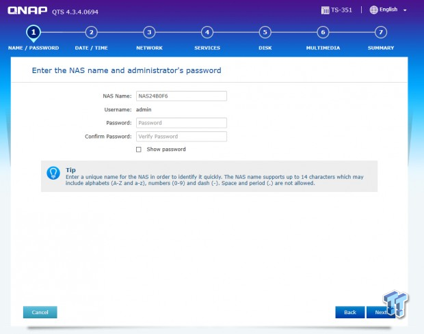424x334 pixels.
Task: Open the English language dropdown arrow
Action: click(x=405, y=10)
